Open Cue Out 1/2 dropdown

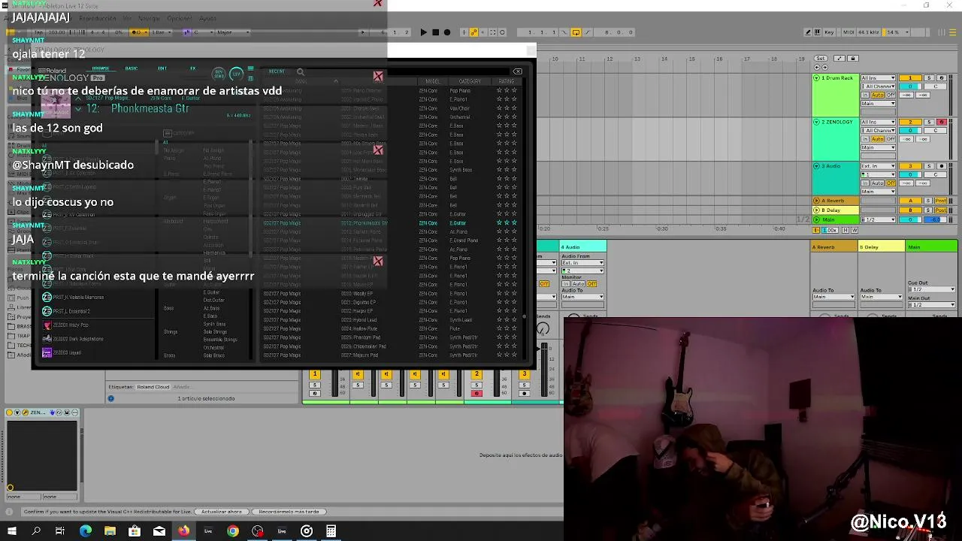(932, 289)
